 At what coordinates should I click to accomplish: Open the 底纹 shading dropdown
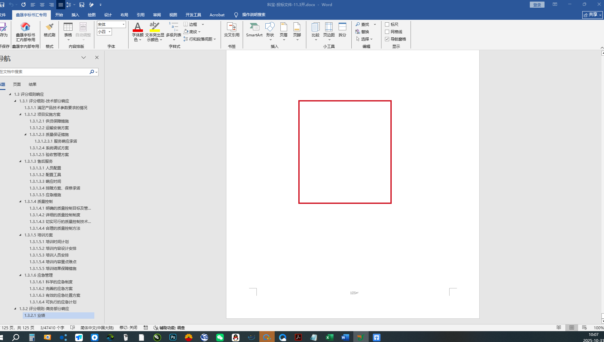pos(192,32)
